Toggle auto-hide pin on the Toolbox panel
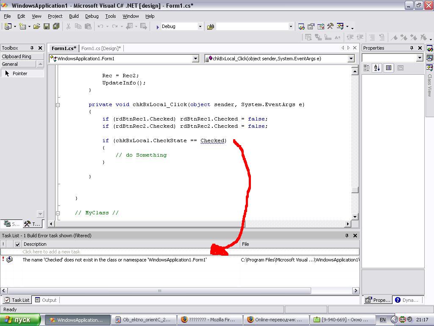 [x=32, y=48]
